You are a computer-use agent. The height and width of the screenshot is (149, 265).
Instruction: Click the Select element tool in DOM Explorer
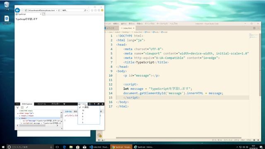pyautogui.click(x=17, y=108)
